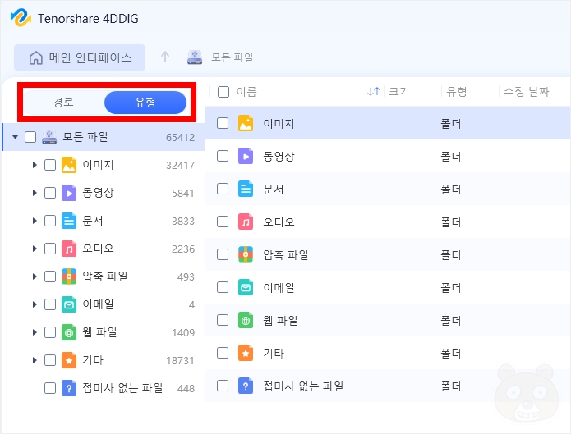Check 오디오 row checkbox in file list

tap(223, 222)
